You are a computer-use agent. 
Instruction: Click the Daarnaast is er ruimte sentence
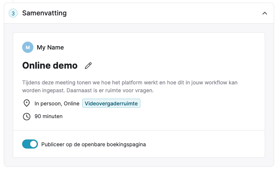(x=110, y=90)
